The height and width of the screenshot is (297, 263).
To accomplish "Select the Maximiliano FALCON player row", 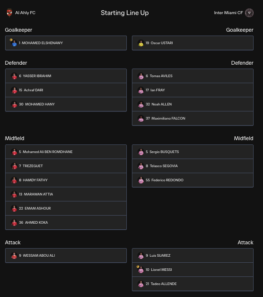I will click(x=193, y=118).
